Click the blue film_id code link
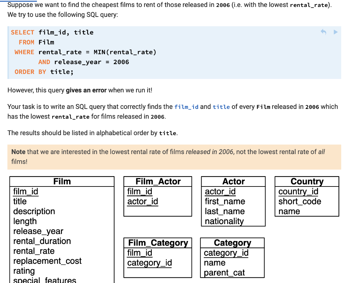Screen dimensions: 354x283 [186, 107]
